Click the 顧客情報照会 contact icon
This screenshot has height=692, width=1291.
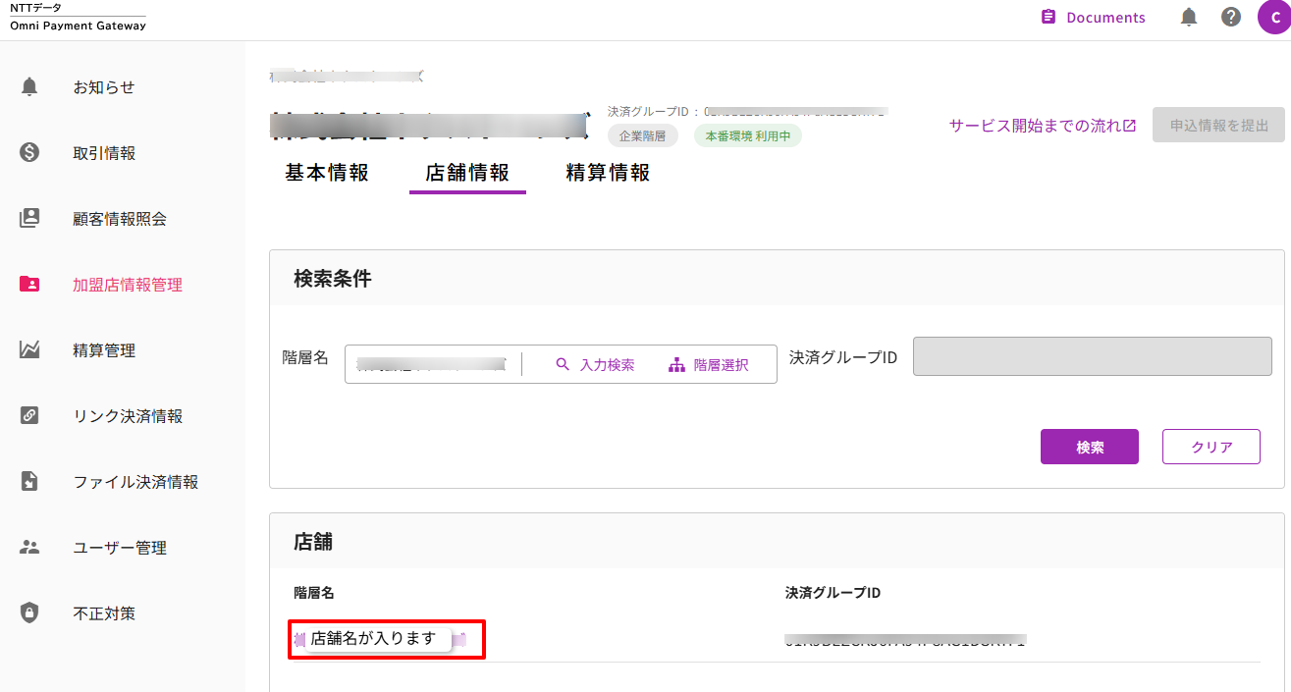[x=29, y=219]
